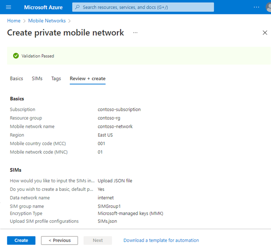Click the disabled Next button
This screenshot has height=249, width=271.
pyautogui.click(x=98, y=240)
